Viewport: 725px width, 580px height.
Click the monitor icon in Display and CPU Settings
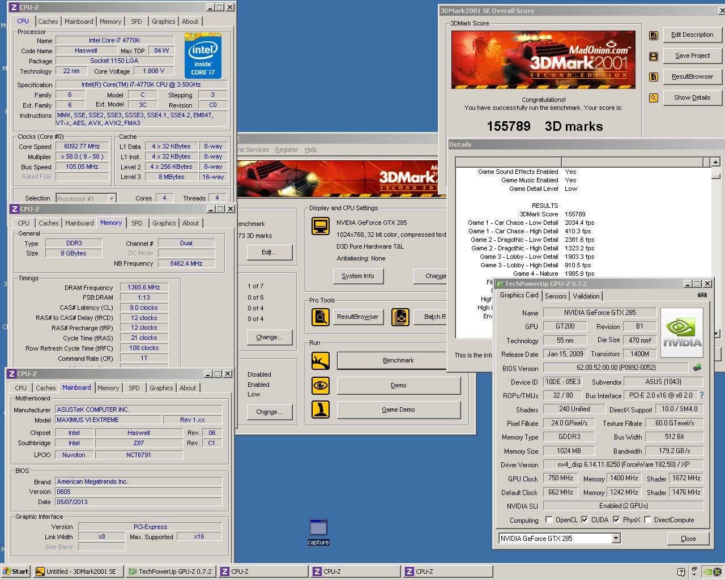[321, 225]
